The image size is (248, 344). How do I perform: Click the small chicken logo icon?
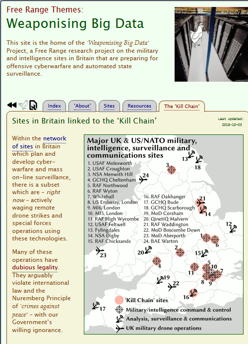23,105
